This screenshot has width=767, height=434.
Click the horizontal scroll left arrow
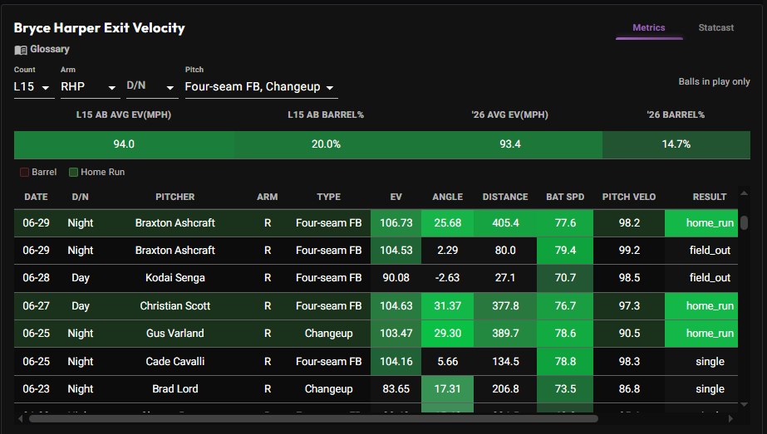21,418
